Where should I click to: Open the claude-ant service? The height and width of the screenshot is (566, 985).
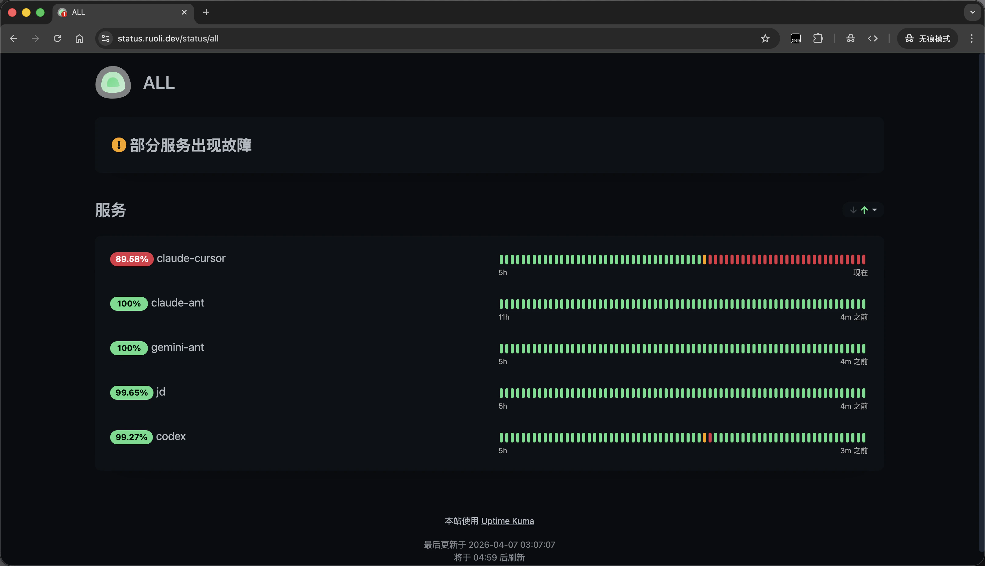pos(177,303)
